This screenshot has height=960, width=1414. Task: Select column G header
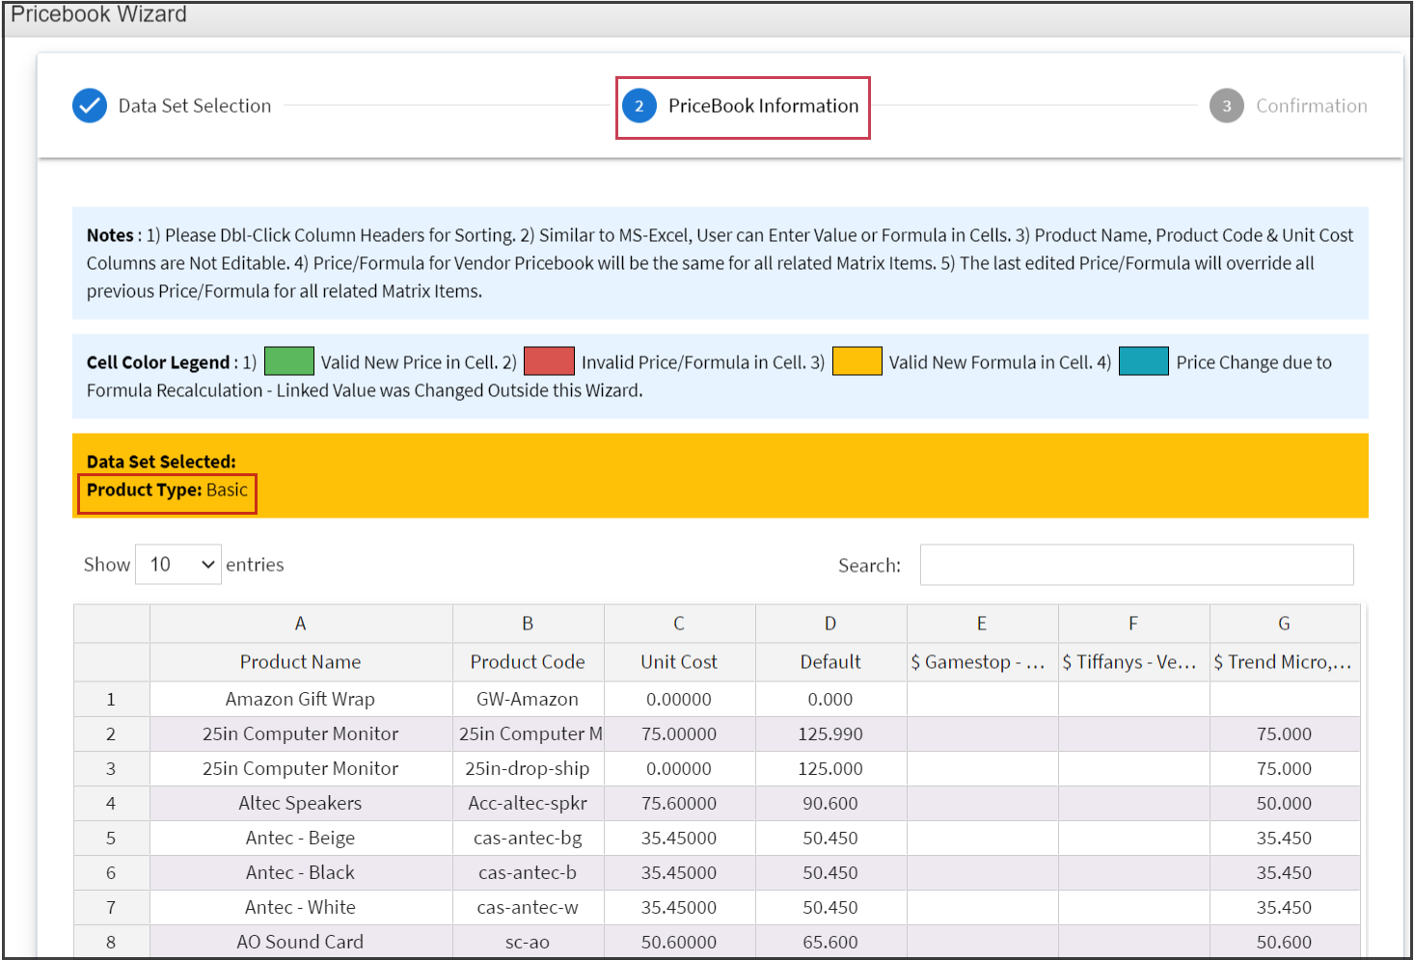[1285, 624]
